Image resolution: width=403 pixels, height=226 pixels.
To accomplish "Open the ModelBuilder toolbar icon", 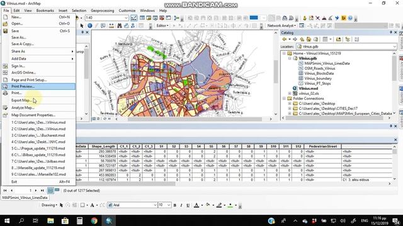I will pyautogui.click(x=176, y=18).
